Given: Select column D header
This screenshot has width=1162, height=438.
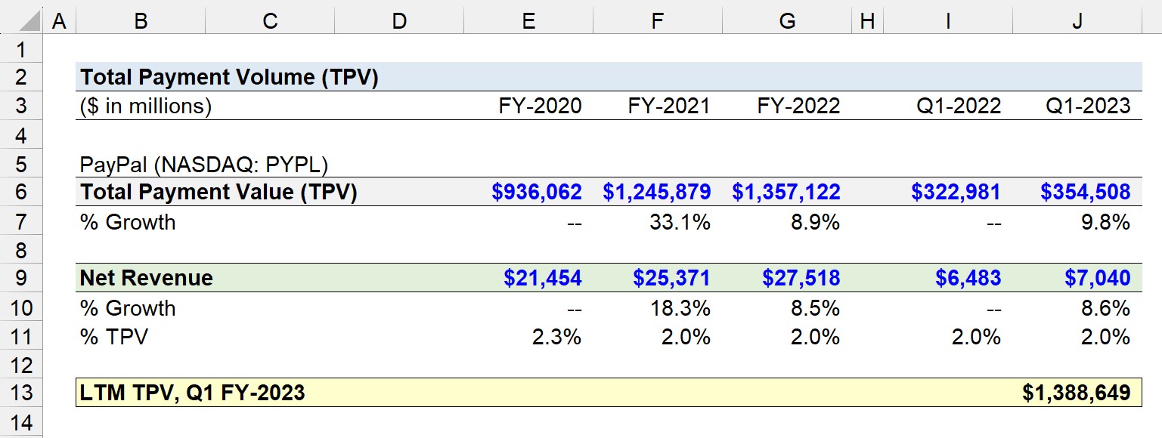Looking at the screenshot, I should tap(399, 22).
